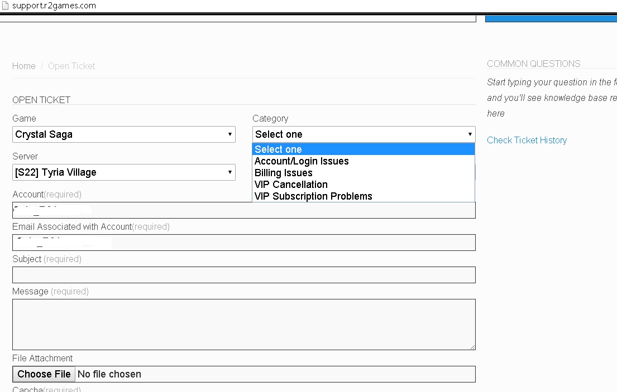Click the Subject input box
The height and width of the screenshot is (392, 617).
click(243, 275)
